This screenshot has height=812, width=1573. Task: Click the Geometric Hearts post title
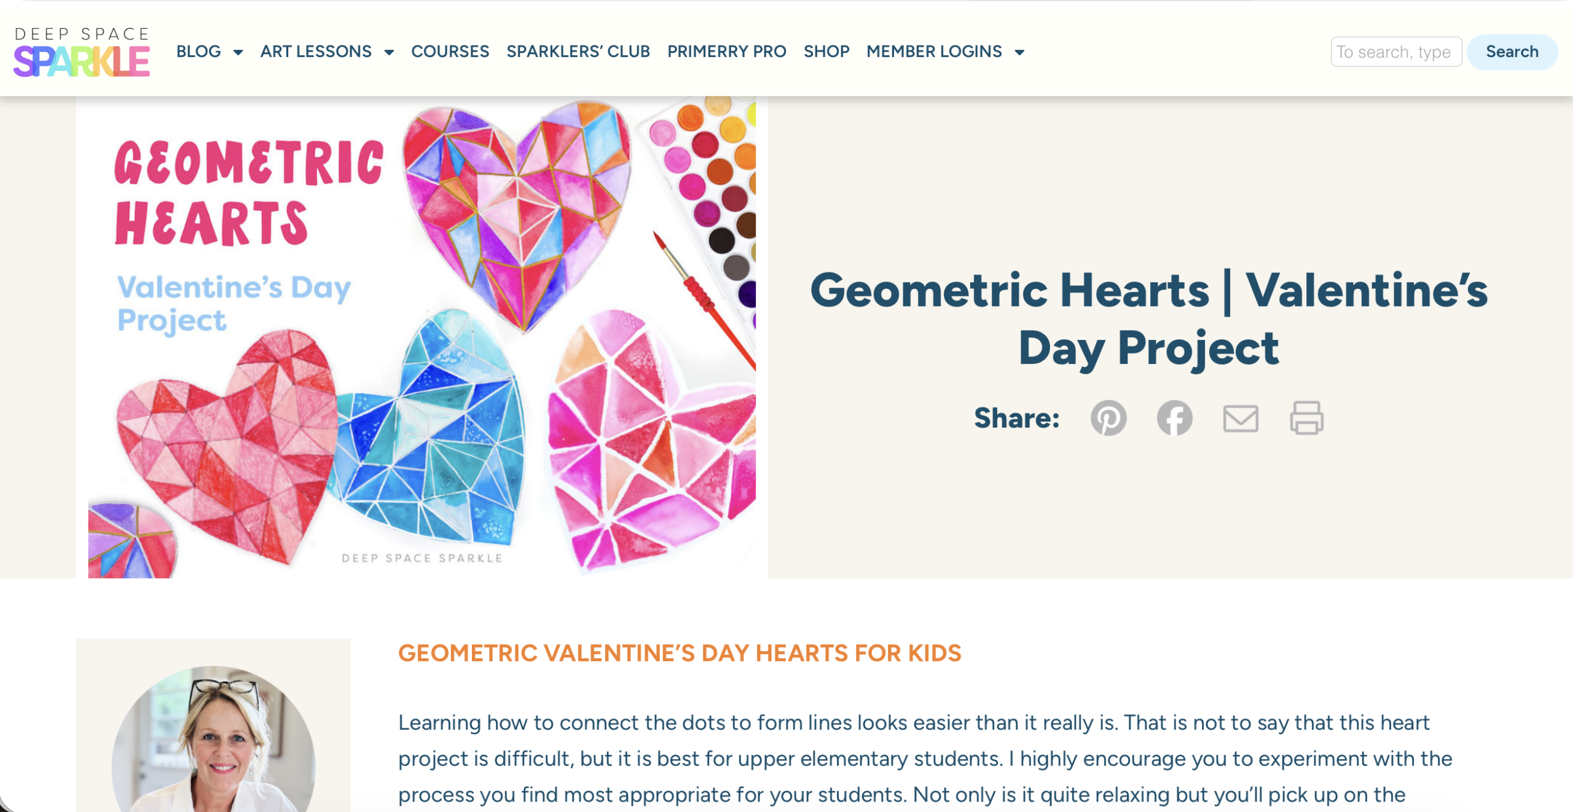(x=1148, y=318)
